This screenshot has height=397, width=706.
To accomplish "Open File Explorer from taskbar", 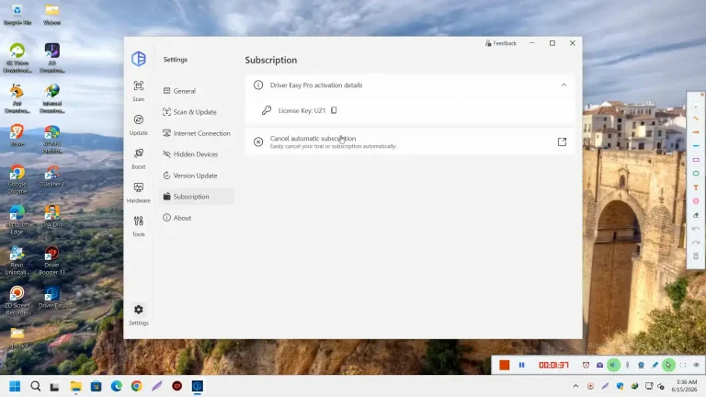I will tap(75, 386).
